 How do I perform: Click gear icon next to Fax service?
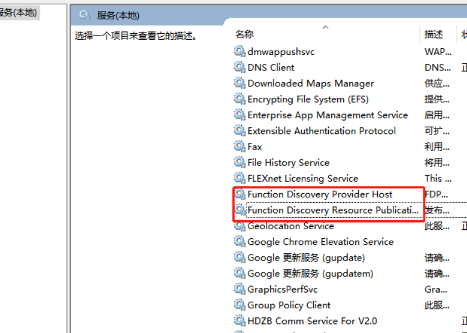click(x=240, y=147)
